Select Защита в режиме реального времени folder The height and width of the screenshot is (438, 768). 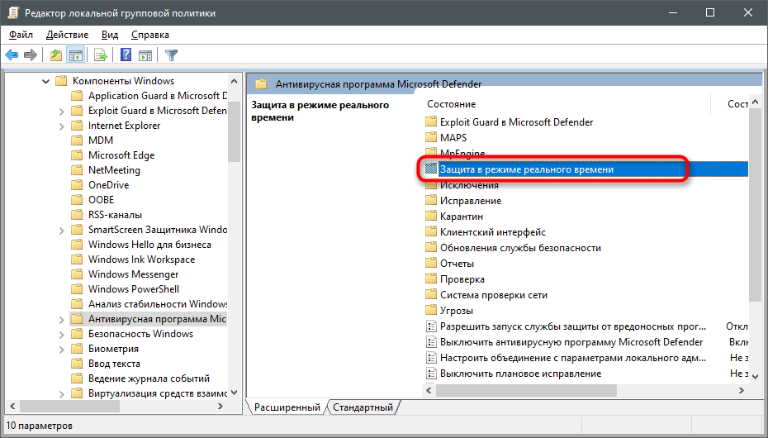pos(586,169)
